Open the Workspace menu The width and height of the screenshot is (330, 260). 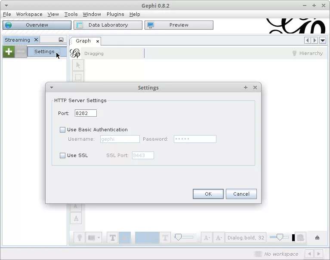(x=29, y=14)
